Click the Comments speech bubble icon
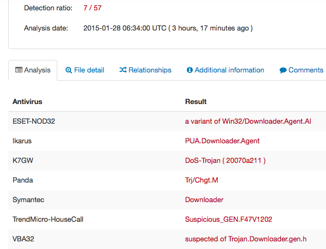This screenshot has height=249, width=326. [283, 70]
